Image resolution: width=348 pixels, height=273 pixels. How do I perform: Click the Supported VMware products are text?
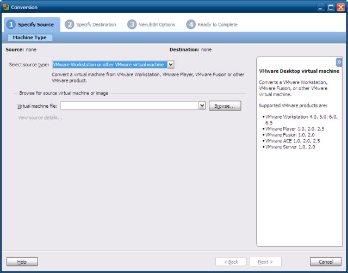[293, 106]
